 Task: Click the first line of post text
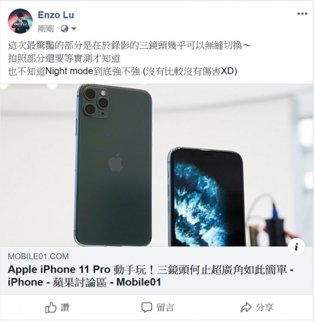click(129, 45)
